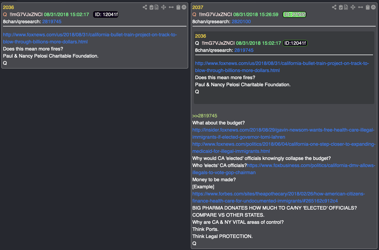Open bullet-train Fox News link inside the quoted post
Screen dimensions: 379x250
pyautogui.click(x=282, y=67)
